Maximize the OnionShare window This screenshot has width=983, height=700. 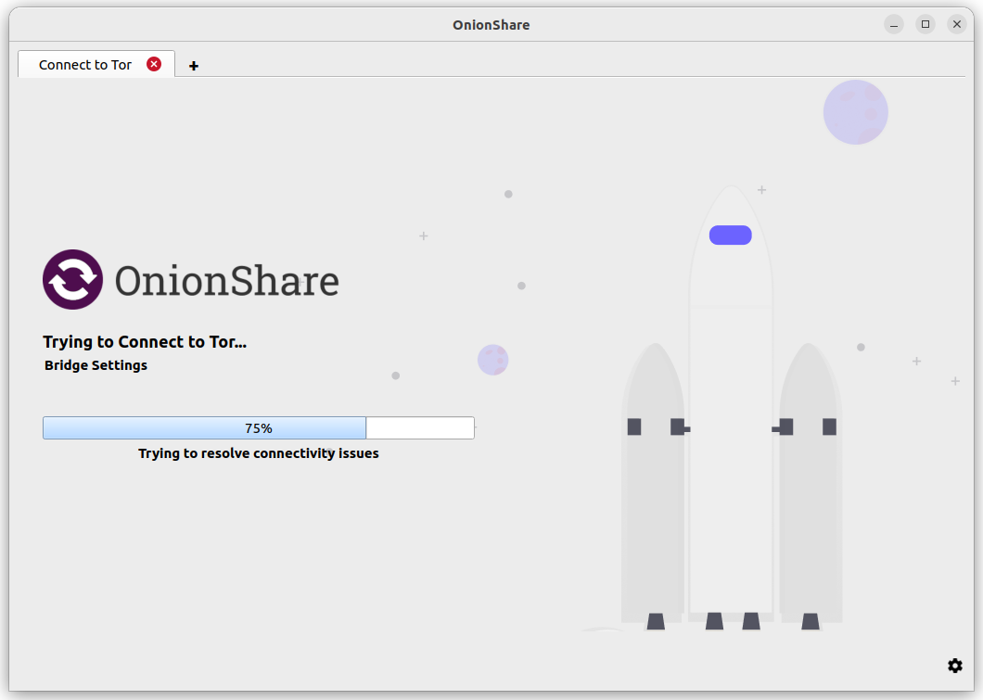926,24
